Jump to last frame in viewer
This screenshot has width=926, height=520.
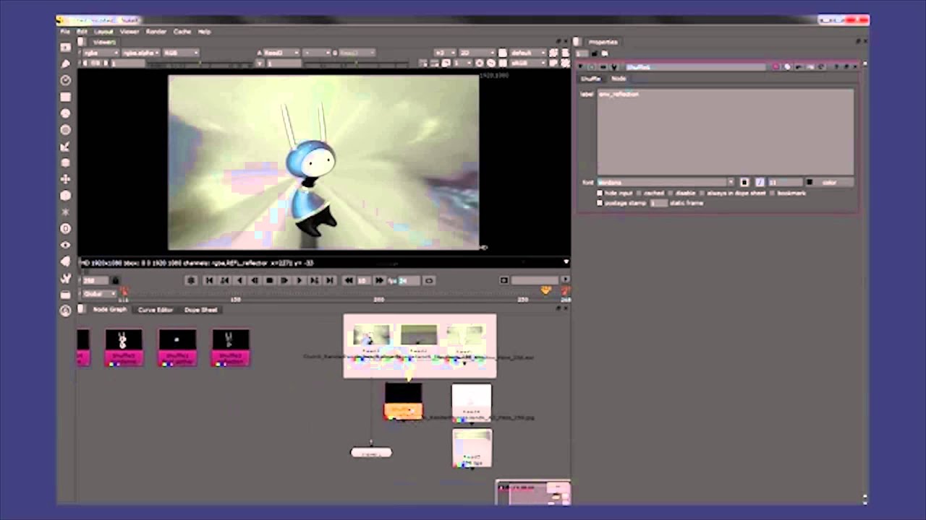click(330, 280)
